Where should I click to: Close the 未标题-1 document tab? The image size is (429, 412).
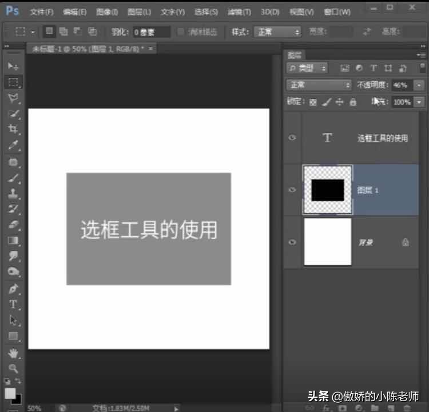coord(150,49)
